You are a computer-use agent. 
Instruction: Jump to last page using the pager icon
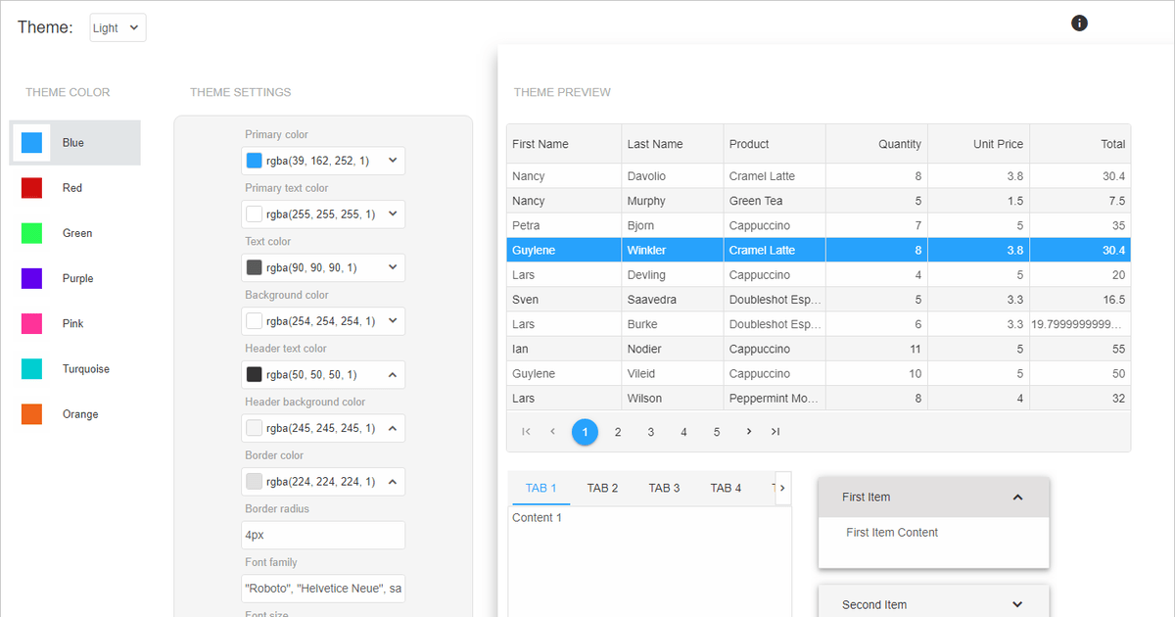775,431
